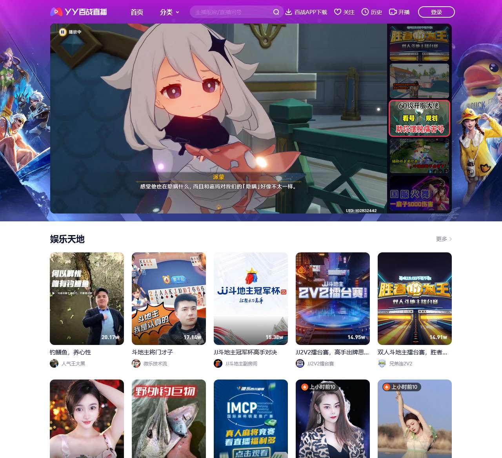The image size is (502, 458).
Task: Click the heart follow icon
Action: pyautogui.click(x=337, y=12)
